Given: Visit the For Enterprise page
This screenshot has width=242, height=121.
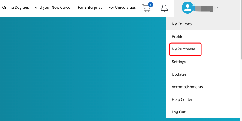Looking at the screenshot, I should point(90,8).
